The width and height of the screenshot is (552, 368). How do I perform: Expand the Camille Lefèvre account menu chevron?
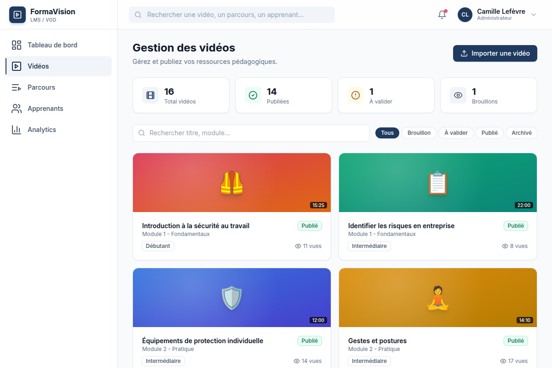pyautogui.click(x=534, y=15)
